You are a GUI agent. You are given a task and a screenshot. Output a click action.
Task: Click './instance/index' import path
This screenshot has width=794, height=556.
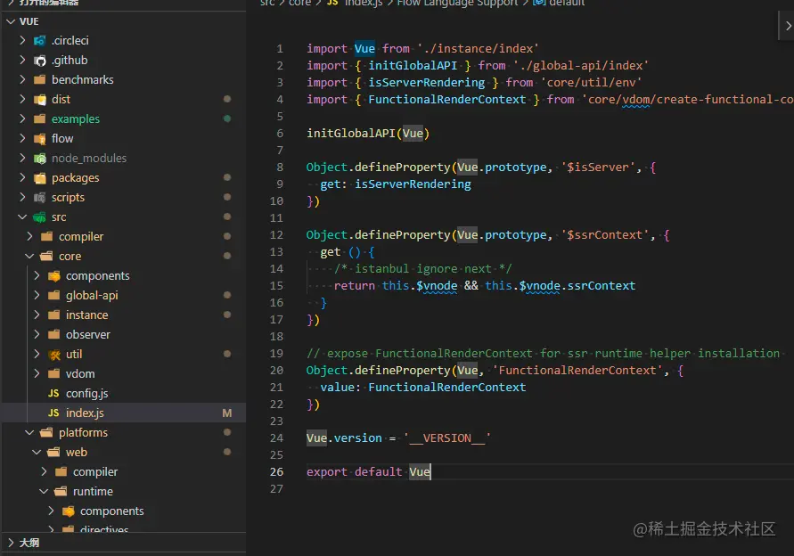click(x=478, y=49)
